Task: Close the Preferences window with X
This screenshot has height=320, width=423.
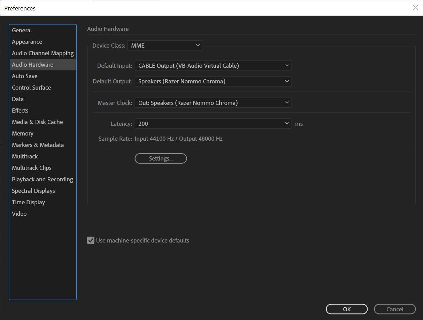Action: [415, 8]
